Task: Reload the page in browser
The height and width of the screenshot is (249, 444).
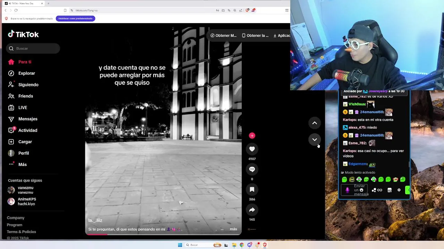Action: tap(16, 10)
